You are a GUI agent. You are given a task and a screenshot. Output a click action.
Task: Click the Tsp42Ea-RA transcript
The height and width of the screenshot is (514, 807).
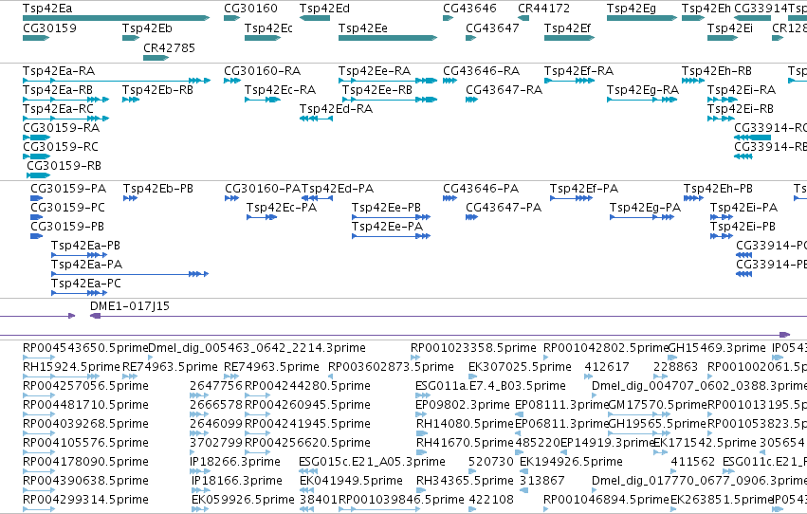pos(117,81)
